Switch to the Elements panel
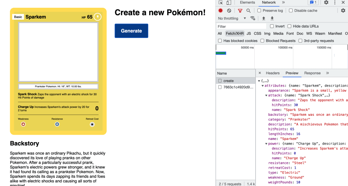 pos(247,2)
